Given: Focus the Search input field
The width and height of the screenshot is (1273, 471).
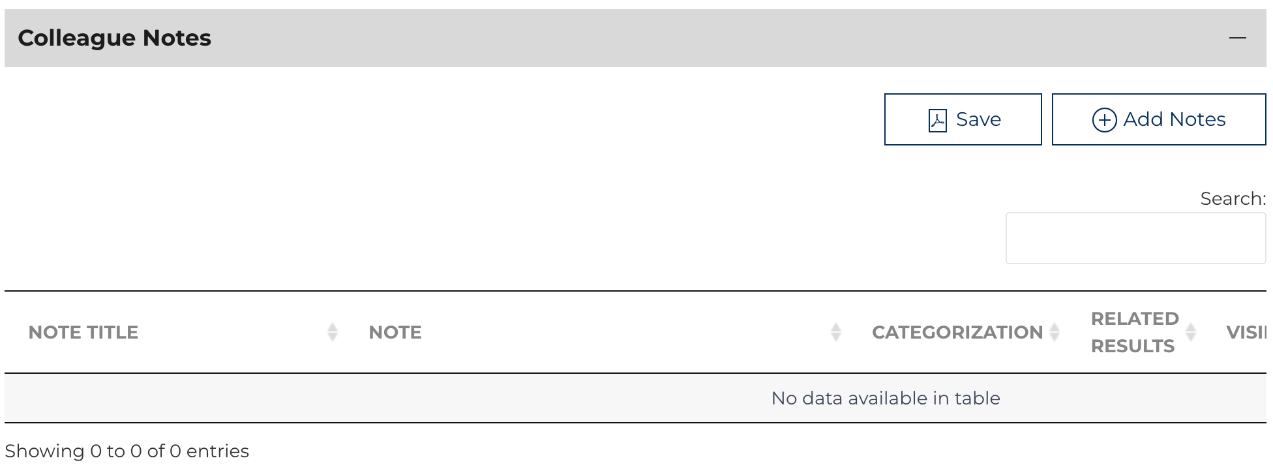Looking at the screenshot, I should 1135,238.
